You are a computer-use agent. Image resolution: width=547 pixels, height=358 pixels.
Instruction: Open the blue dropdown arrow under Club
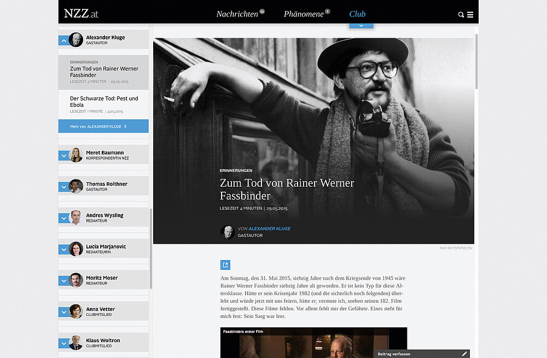[360, 26]
